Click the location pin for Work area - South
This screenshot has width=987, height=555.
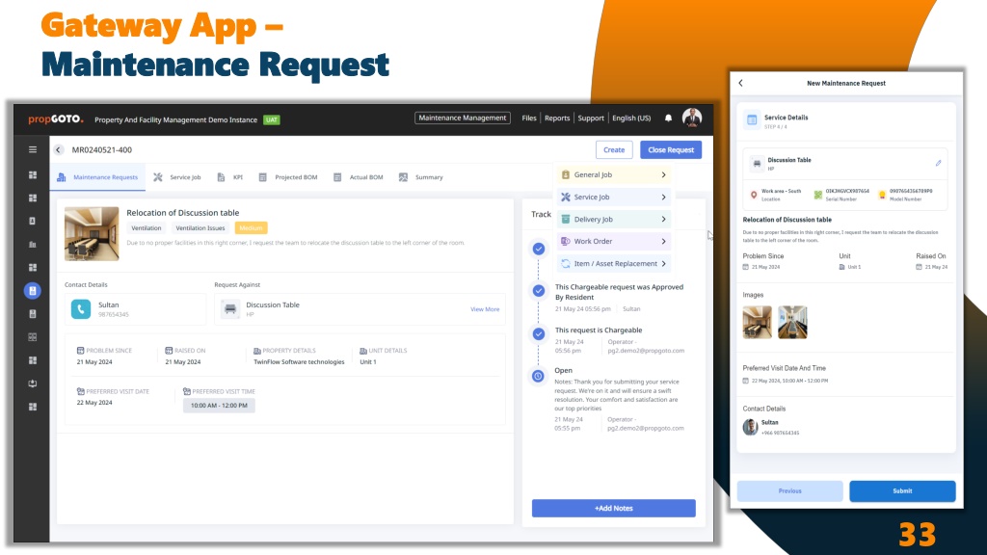point(754,195)
